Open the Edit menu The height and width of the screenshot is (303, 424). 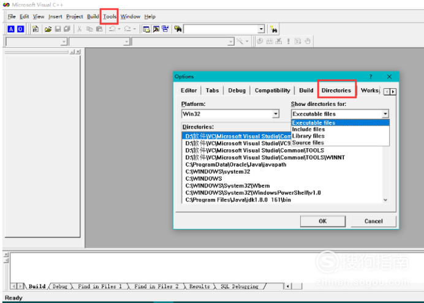(24, 17)
